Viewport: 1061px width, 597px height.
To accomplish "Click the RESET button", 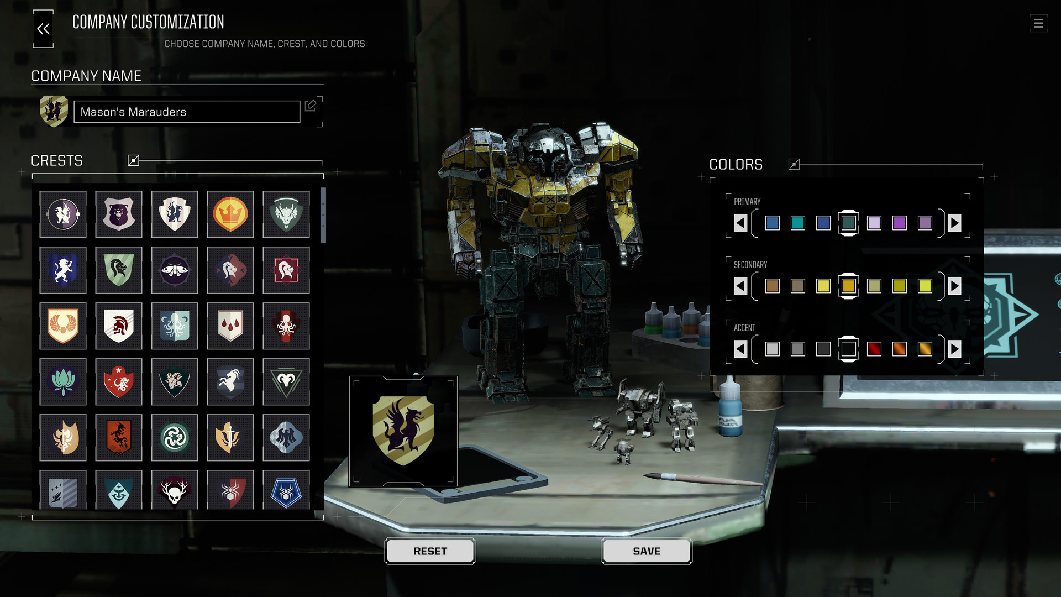I will pyautogui.click(x=430, y=551).
